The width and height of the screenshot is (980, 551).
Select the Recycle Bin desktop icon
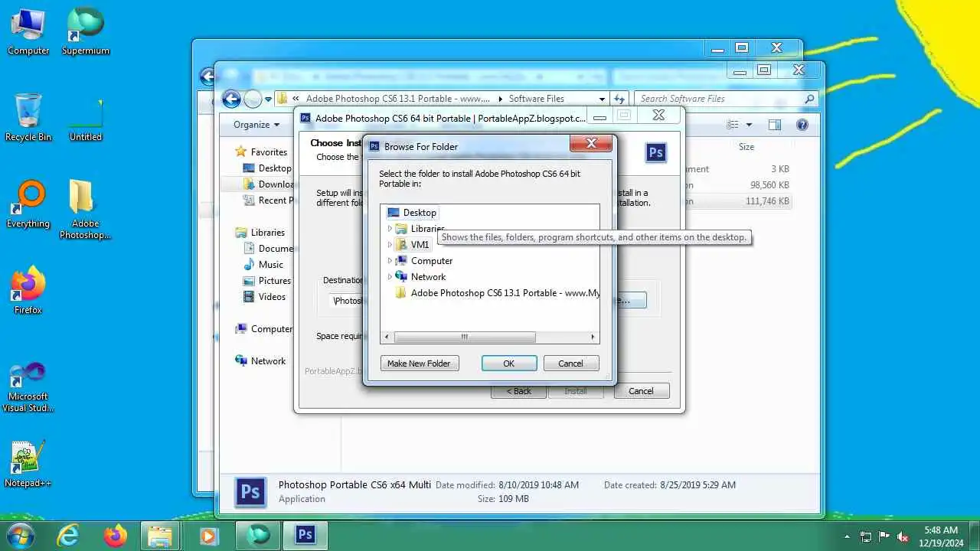[x=28, y=118]
